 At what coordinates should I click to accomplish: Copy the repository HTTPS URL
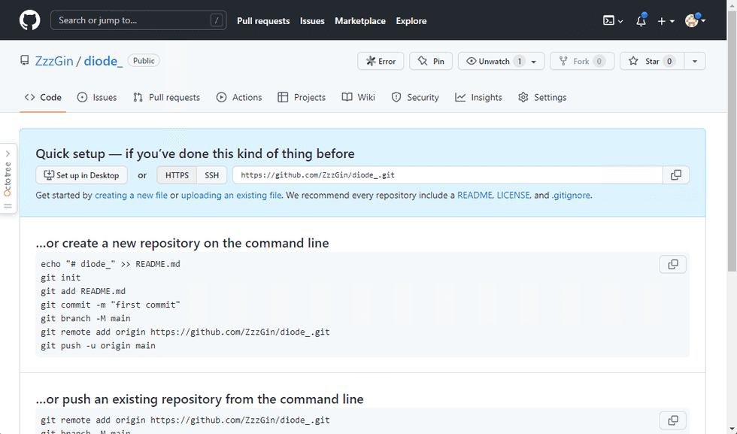pos(676,175)
